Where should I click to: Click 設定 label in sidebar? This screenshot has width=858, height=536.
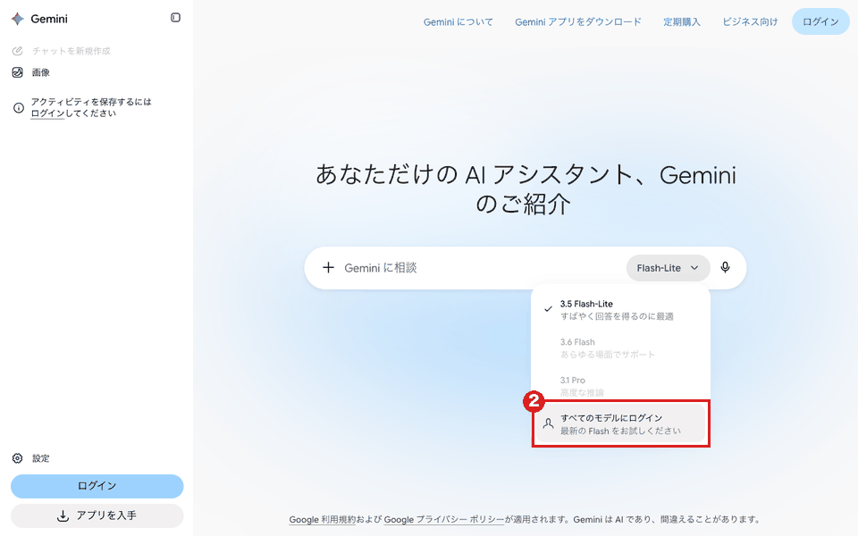40,458
